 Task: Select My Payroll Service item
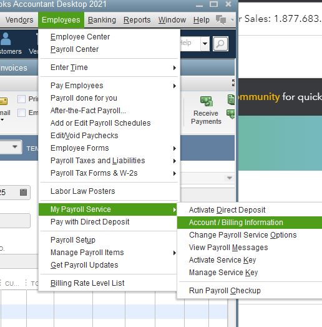(108, 209)
